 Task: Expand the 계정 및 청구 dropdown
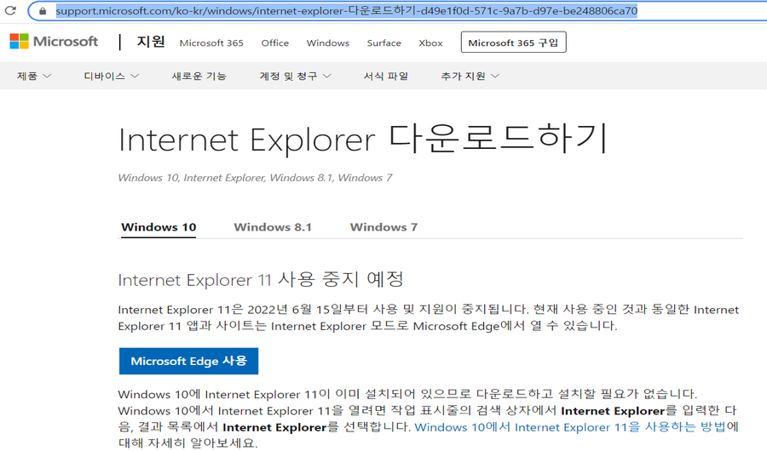point(296,76)
